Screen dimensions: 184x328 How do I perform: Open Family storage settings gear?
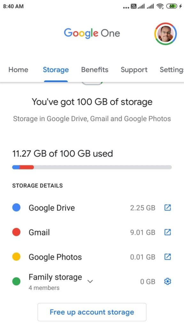[167, 282]
